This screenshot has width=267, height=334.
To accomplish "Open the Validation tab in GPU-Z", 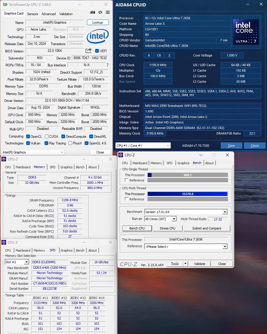I will click(x=66, y=14).
